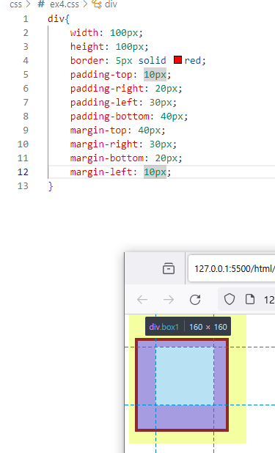The height and width of the screenshot is (453, 275).
Task: Click the page info document icon
Action: pos(250,299)
